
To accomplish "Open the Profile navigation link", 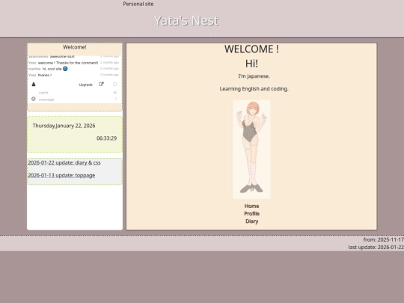I will tap(251, 213).
